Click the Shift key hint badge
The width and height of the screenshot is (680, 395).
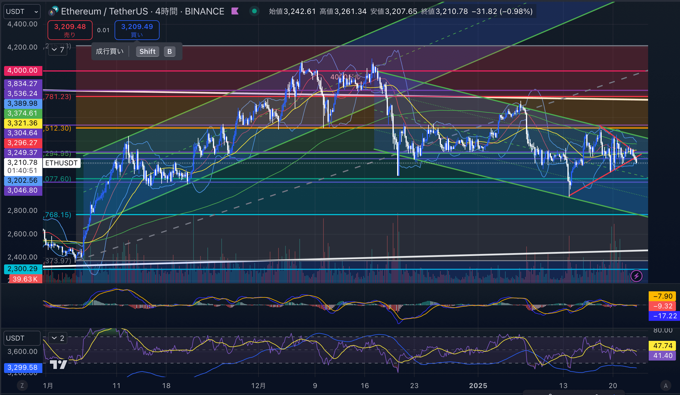coord(147,52)
